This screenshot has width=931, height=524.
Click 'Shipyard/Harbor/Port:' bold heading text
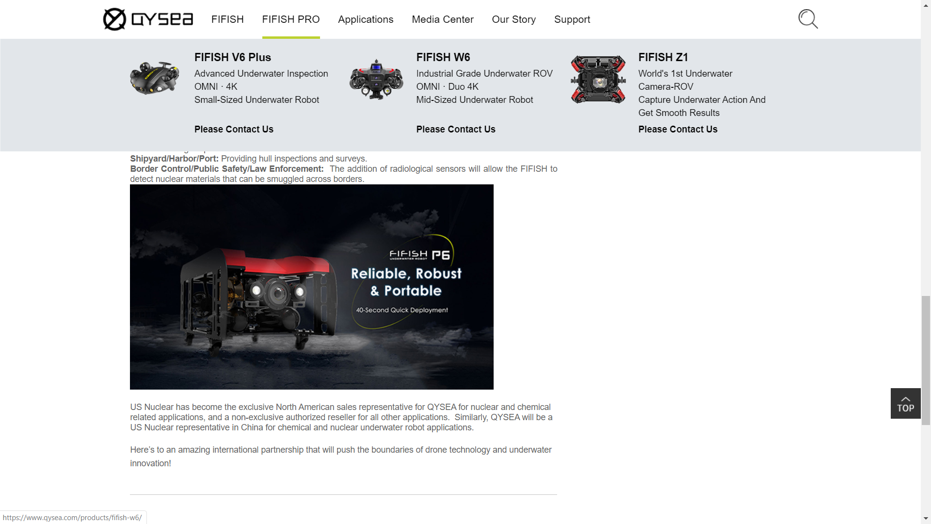click(175, 159)
